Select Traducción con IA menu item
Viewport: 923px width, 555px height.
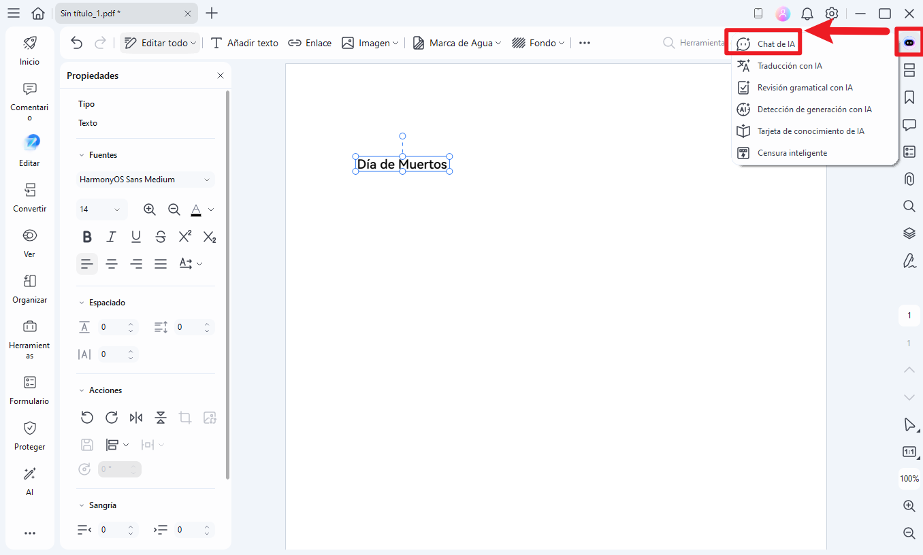(x=790, y=66)
